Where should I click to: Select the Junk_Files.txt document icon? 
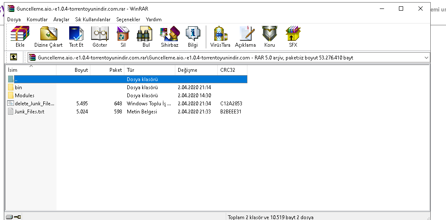(x=11, y=112)
